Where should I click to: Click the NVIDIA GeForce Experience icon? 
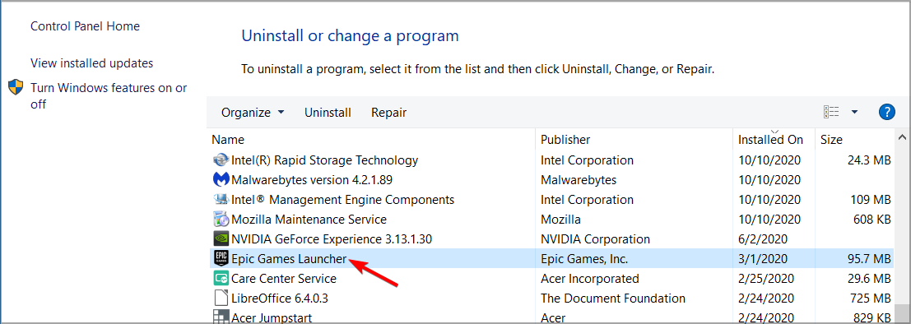tap(221, 239)
